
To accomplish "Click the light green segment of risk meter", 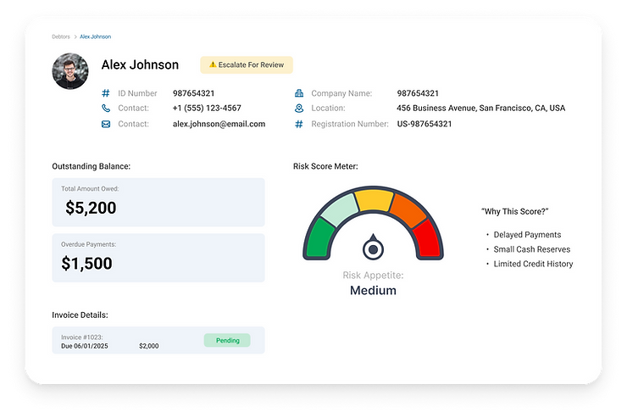I will [x=340, y=209].
